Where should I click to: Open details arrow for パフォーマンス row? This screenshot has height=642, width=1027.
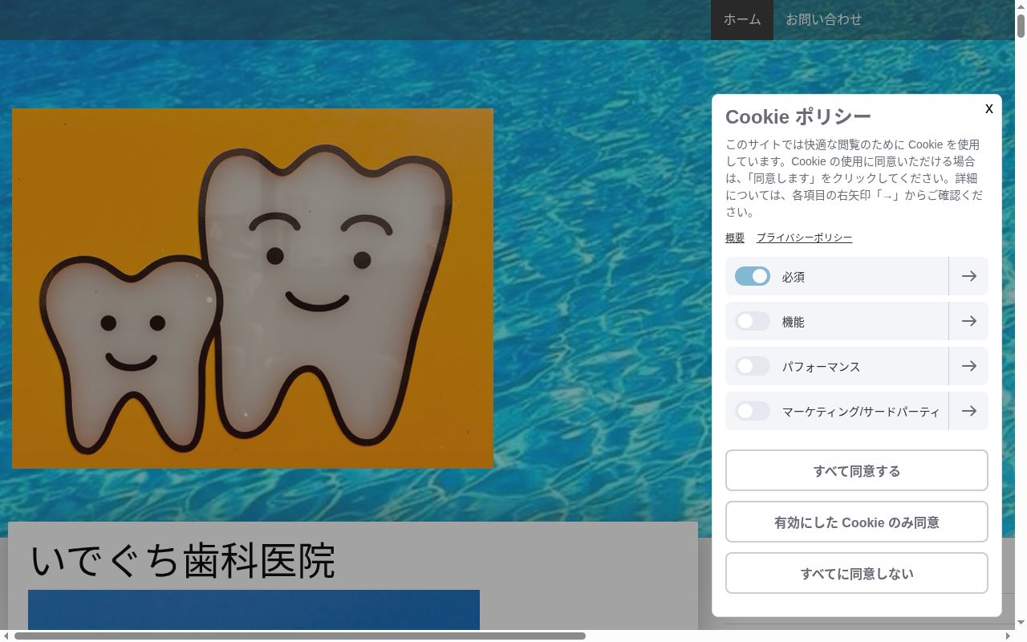pyautogui.click(x=968, y=366)
